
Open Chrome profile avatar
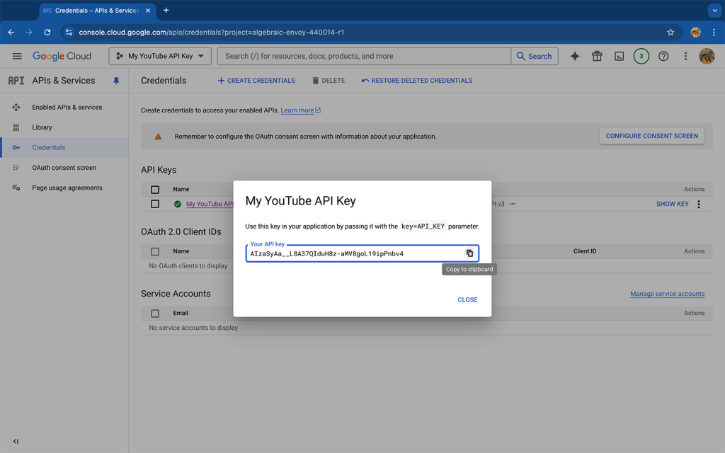(695, 33)
